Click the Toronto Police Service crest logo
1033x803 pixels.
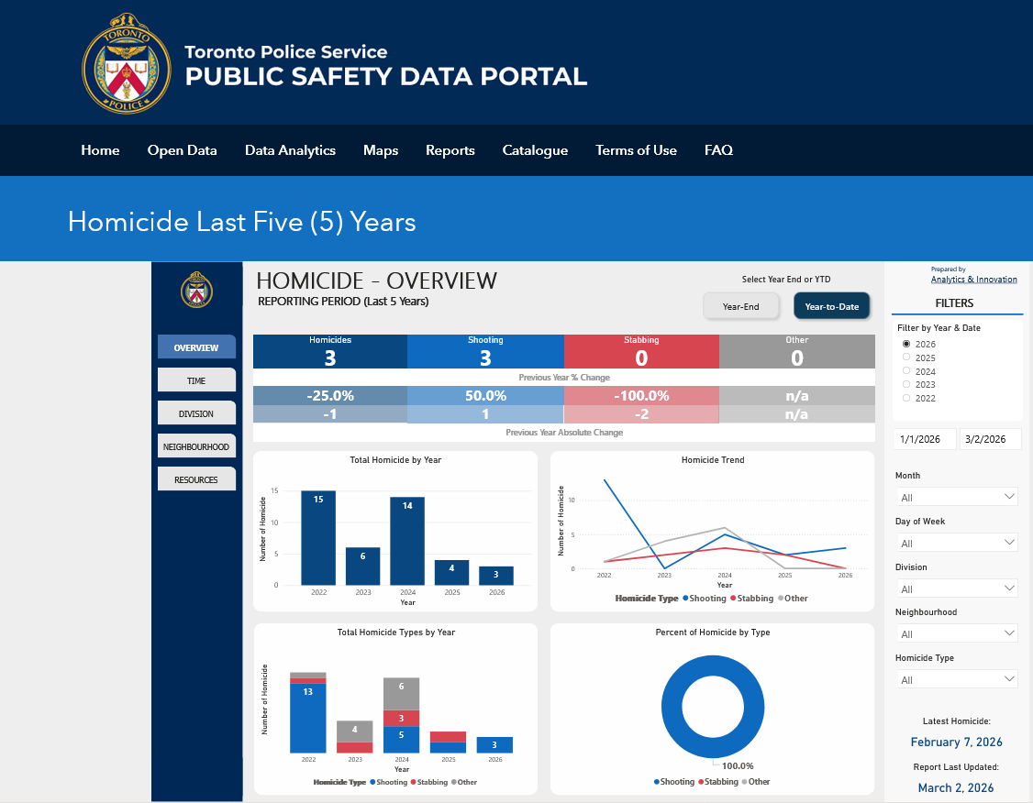(127, 63)
